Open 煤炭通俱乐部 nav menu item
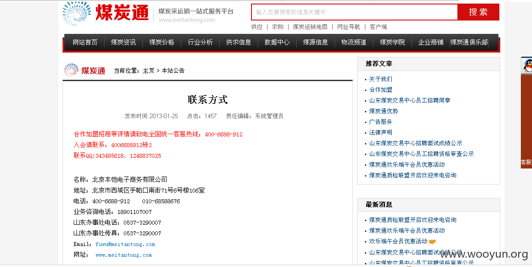 pyautogui.click(x=469, y=42)
